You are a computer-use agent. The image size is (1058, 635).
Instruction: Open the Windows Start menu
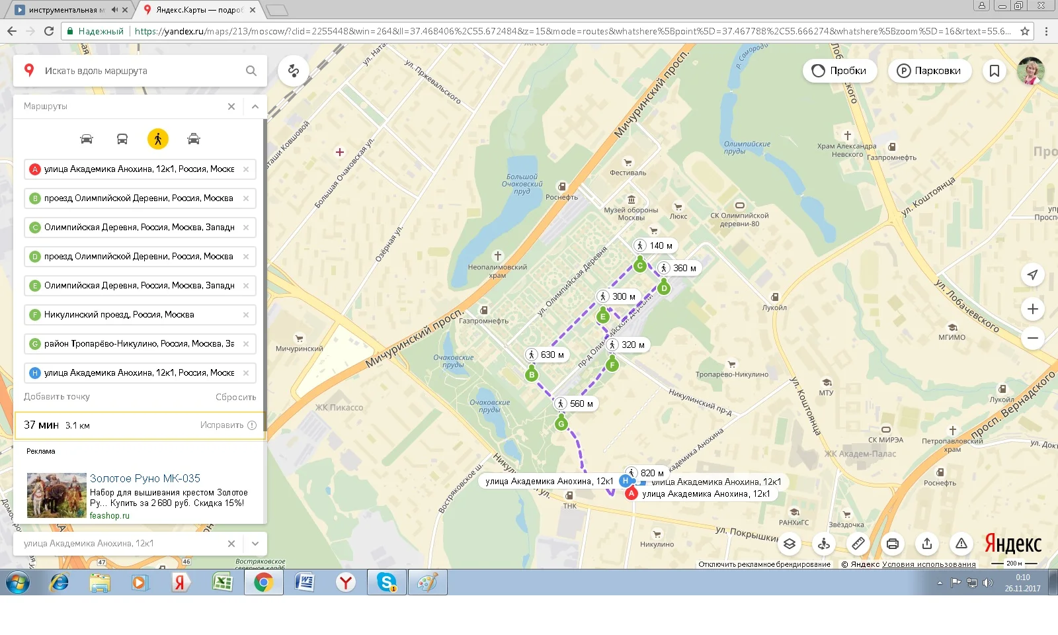(x=18, y=583)
